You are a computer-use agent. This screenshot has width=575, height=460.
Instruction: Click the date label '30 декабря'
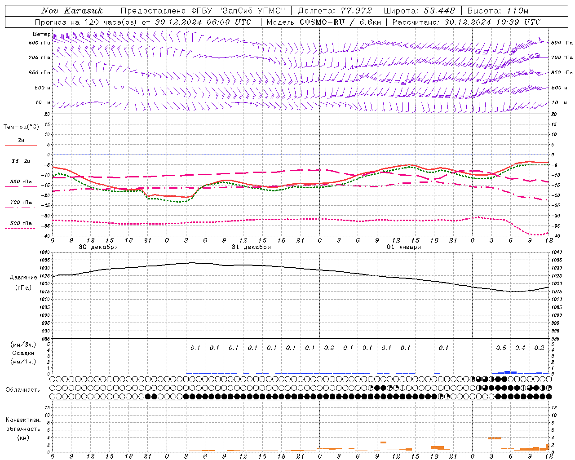tap(98, 247)
